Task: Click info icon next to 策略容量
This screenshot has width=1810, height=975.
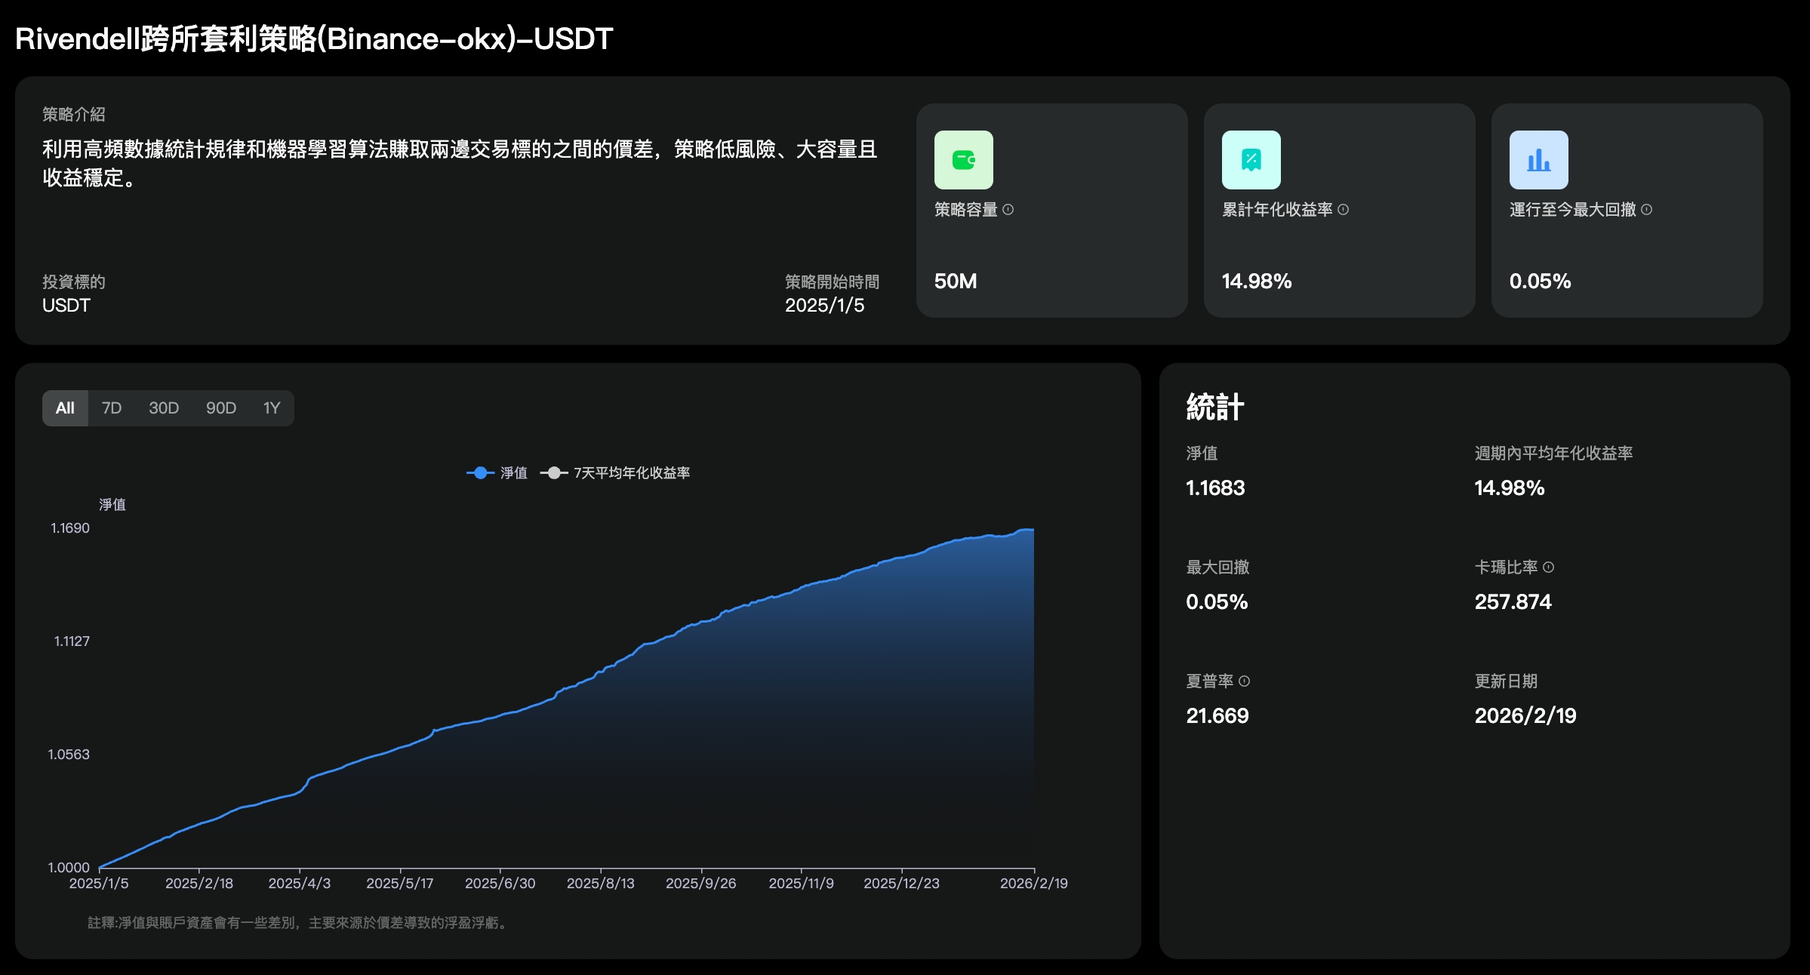Action: [1008, 210]
